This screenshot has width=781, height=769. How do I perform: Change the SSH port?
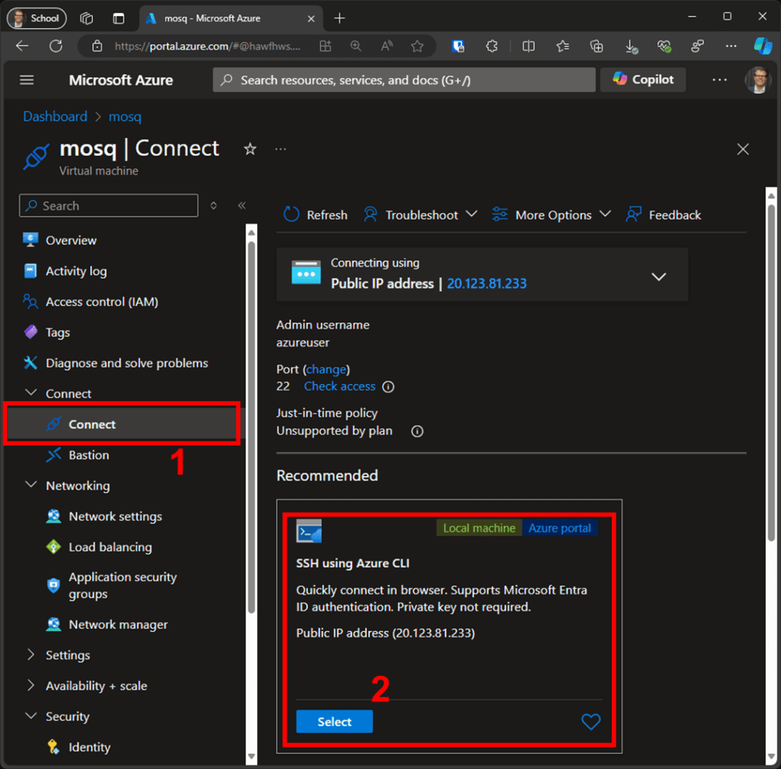326,369
